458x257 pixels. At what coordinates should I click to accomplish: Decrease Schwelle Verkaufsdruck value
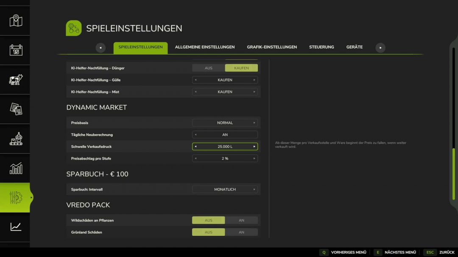(x=195, y=147)
